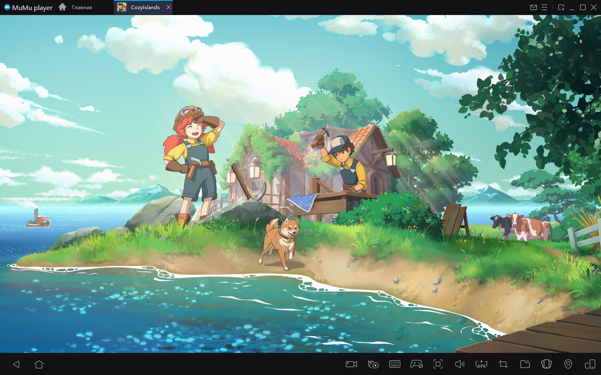The image size is (601, 375).
Task: Open the gamepad settings icon
Action: [417, 364]
